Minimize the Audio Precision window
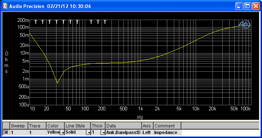Screen dimensions: 262x138 pyautogui.click(x=239, y=7)
